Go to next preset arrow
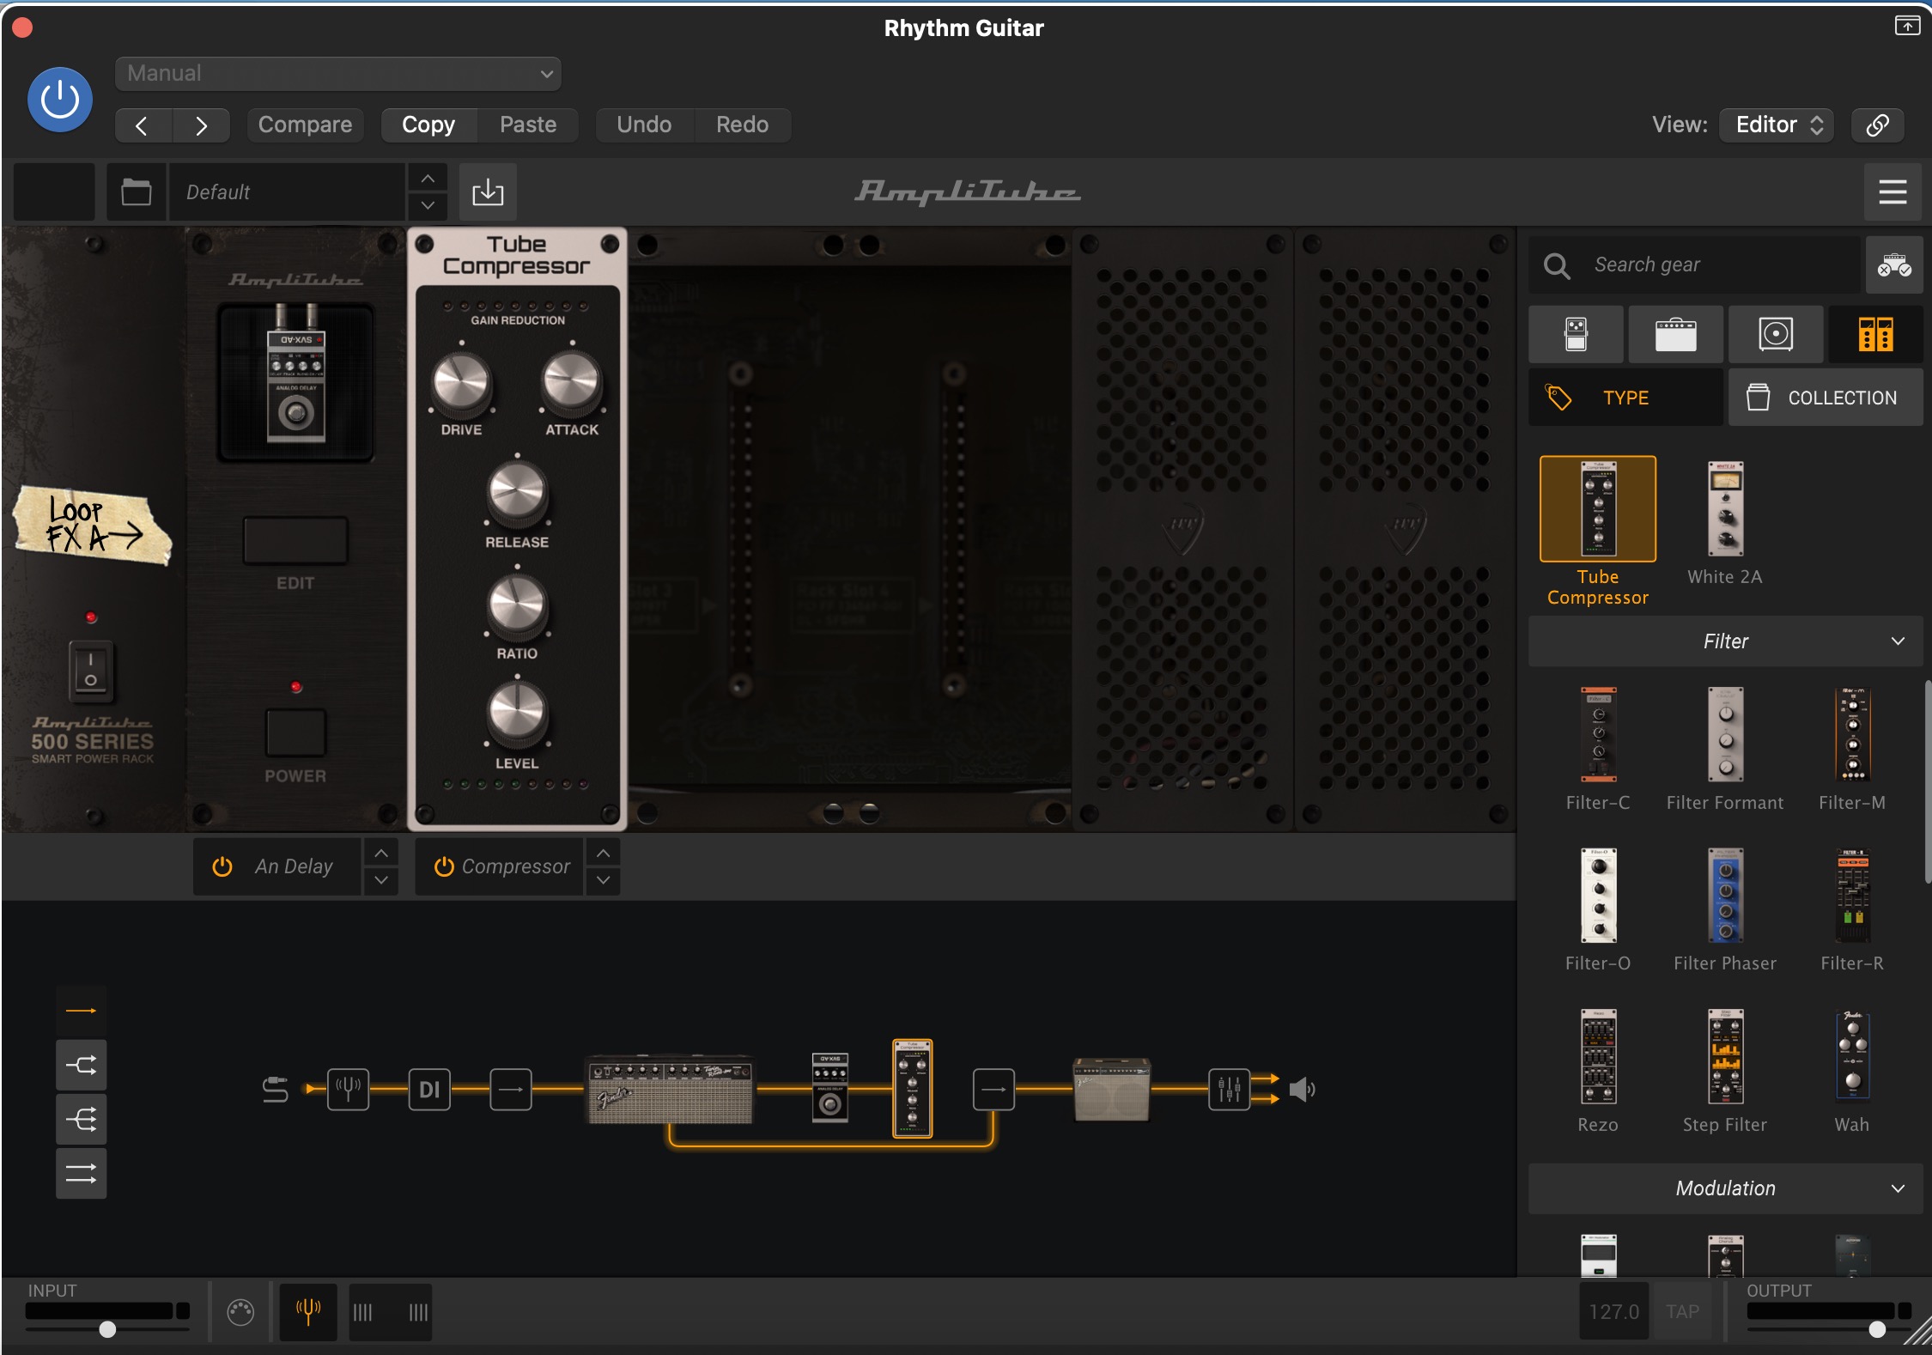 click(201, 125)
